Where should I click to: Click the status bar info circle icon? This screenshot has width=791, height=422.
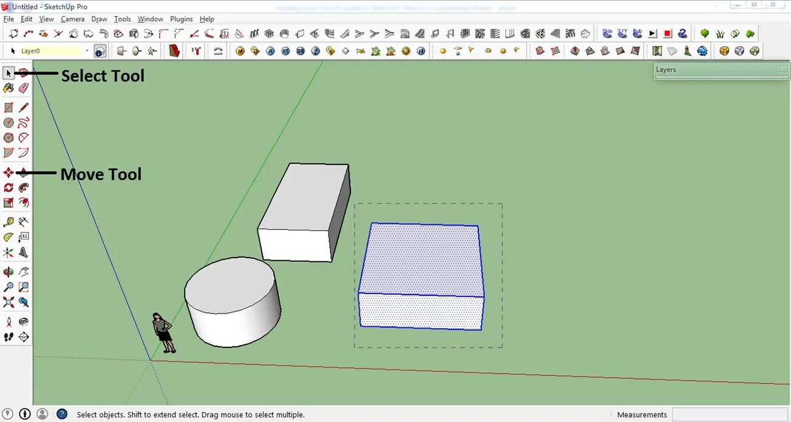(24, 414)
